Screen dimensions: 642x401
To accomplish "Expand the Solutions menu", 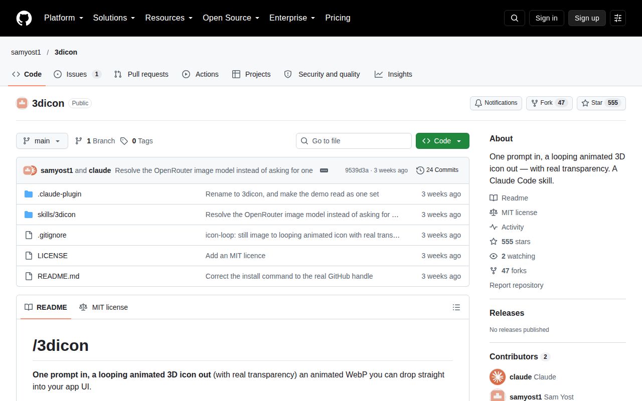I will (114, 18).
